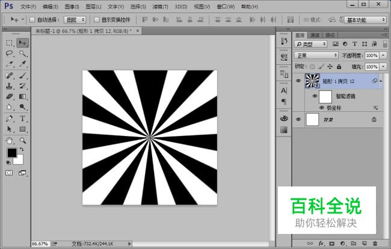Open the 滤镜(T) menu
The image size is (391, 249).
[160, 7]
